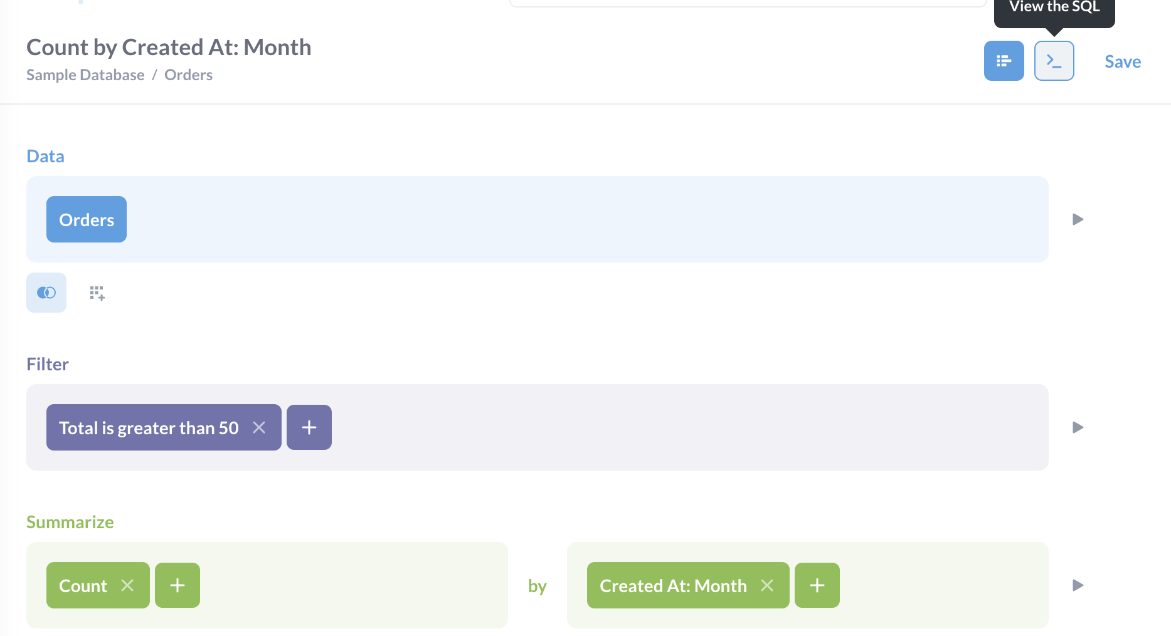Add another metric next to Count
Viewport: 1171px width, 636px height.
[178, 585]
